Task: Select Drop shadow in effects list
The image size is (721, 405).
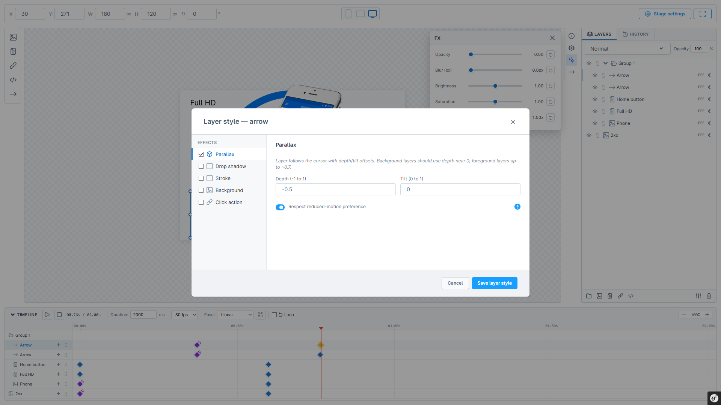Action: pos(229,166)
